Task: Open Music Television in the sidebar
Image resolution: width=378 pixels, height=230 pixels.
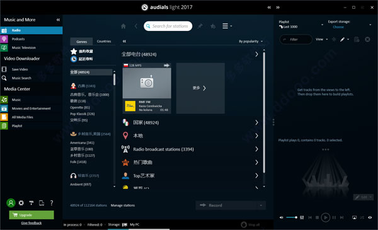Action: pyautogui.click(x=31, y=47)
